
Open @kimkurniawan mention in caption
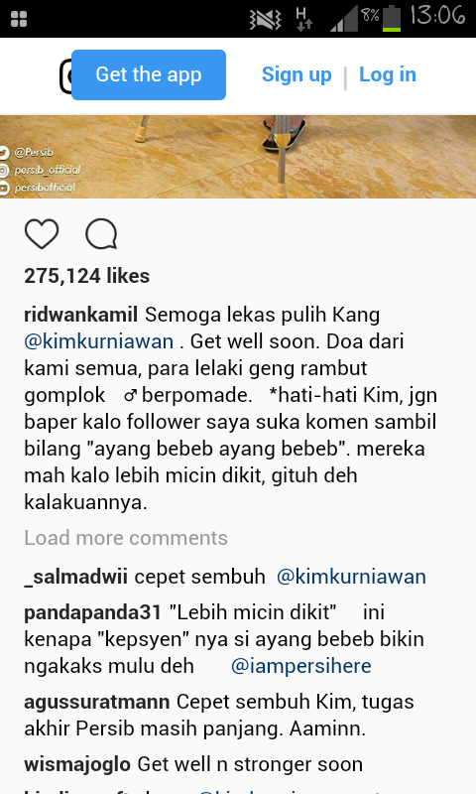(x=98, y=341)
